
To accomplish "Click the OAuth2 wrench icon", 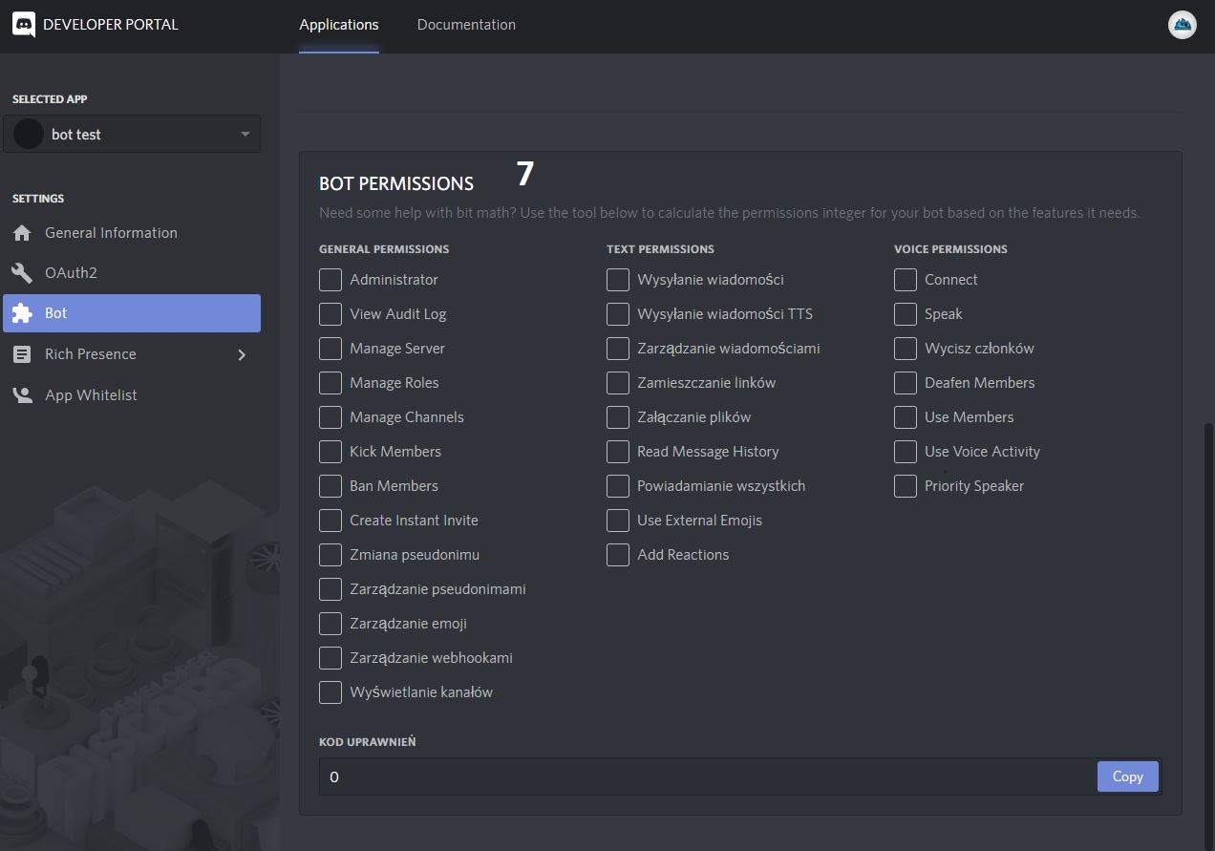I will click(x=22, y=273).
